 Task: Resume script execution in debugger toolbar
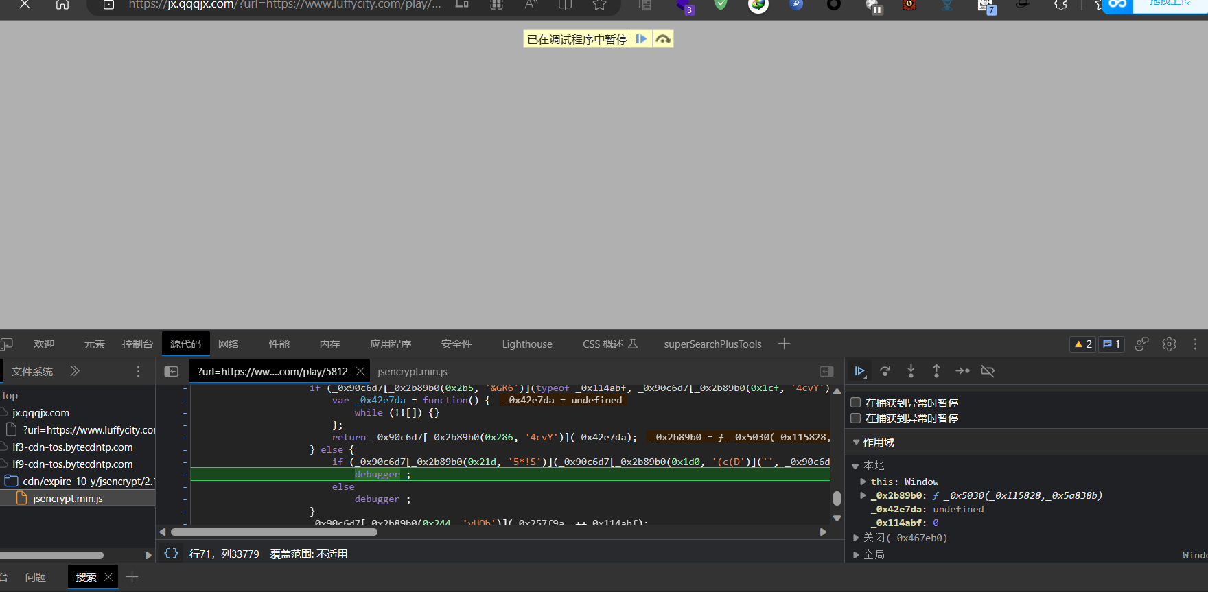[x=859, y=371]
